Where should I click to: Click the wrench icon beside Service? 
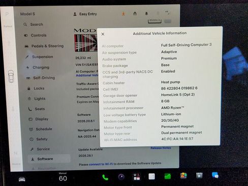click(32, 149)
